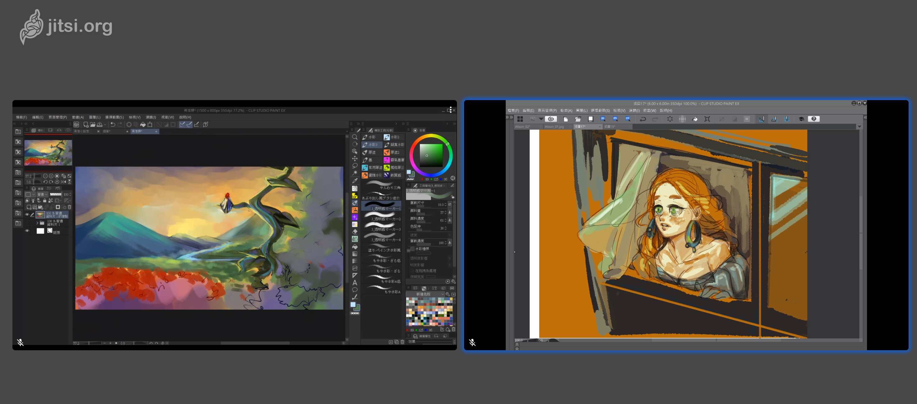917x404 pixels.
Task: Click flip horizontal icon in navigator
Action: tap(63, 182)
